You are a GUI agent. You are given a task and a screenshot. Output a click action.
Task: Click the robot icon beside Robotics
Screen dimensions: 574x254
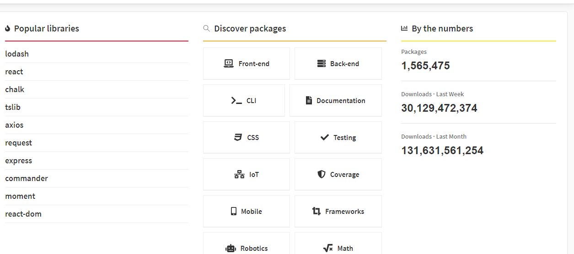click(x=231, y=249)
